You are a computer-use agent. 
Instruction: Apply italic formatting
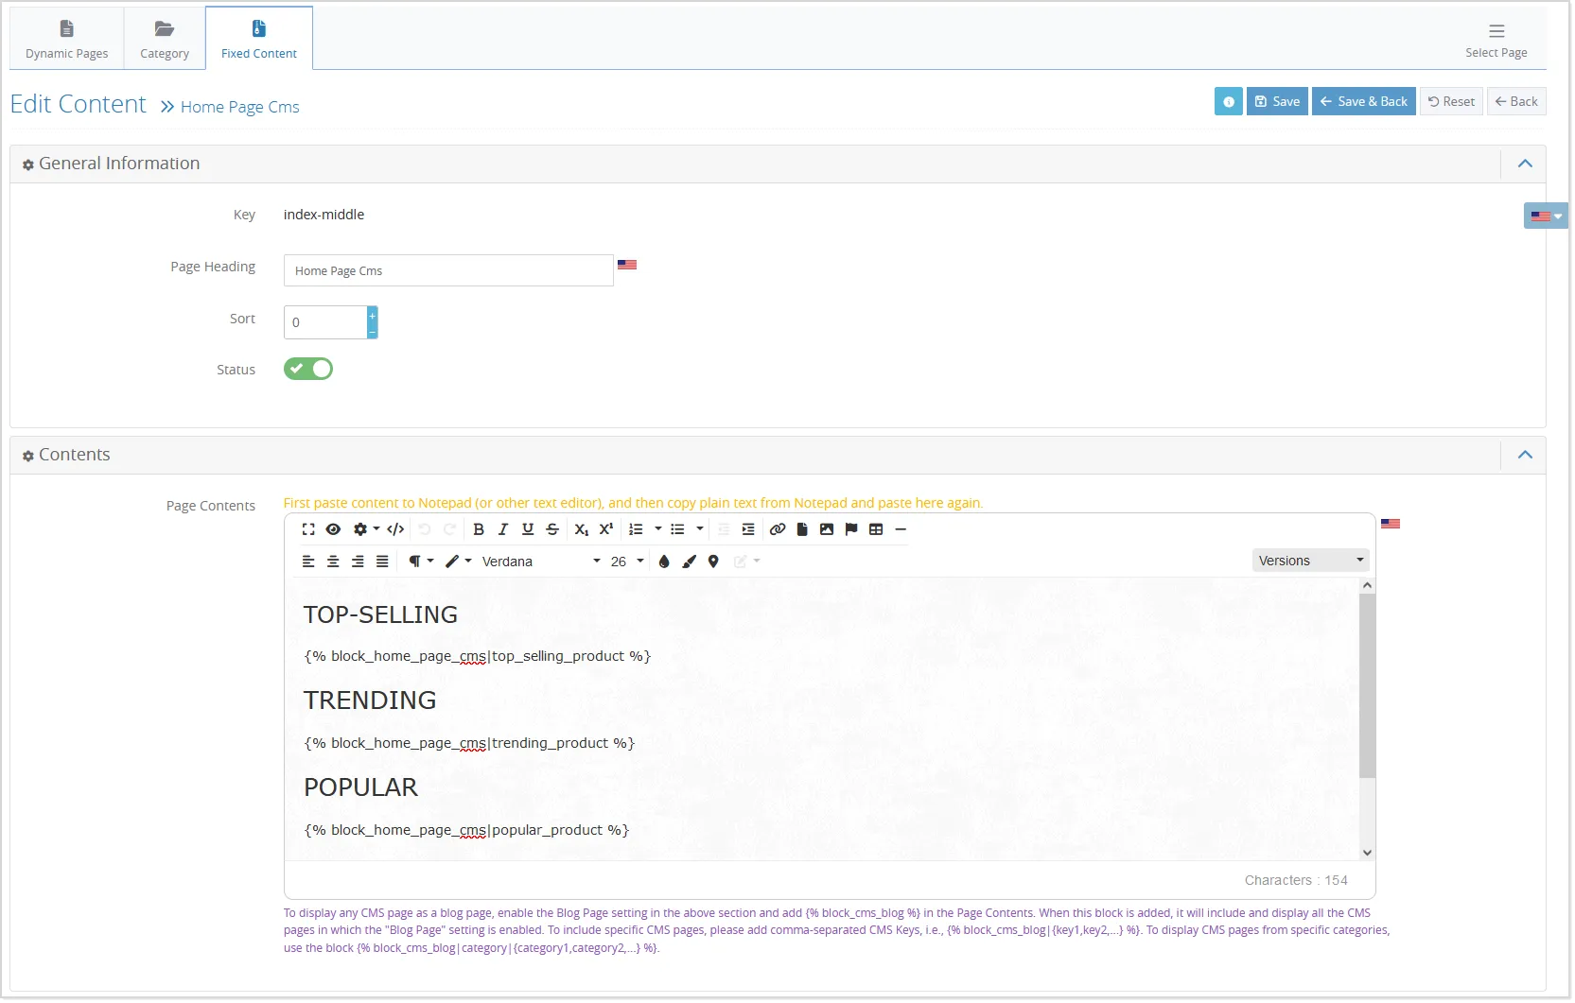[x=503, y=530]
